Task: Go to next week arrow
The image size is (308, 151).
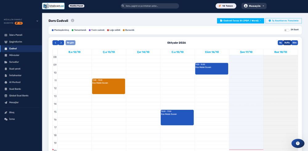Action: [61, 42]
